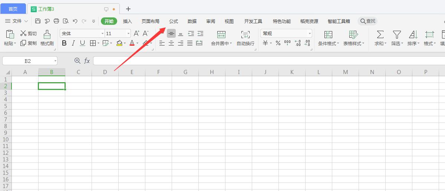Click the scissors Cut icon
The image size is (445, 191).
click(x=23, y=33)
